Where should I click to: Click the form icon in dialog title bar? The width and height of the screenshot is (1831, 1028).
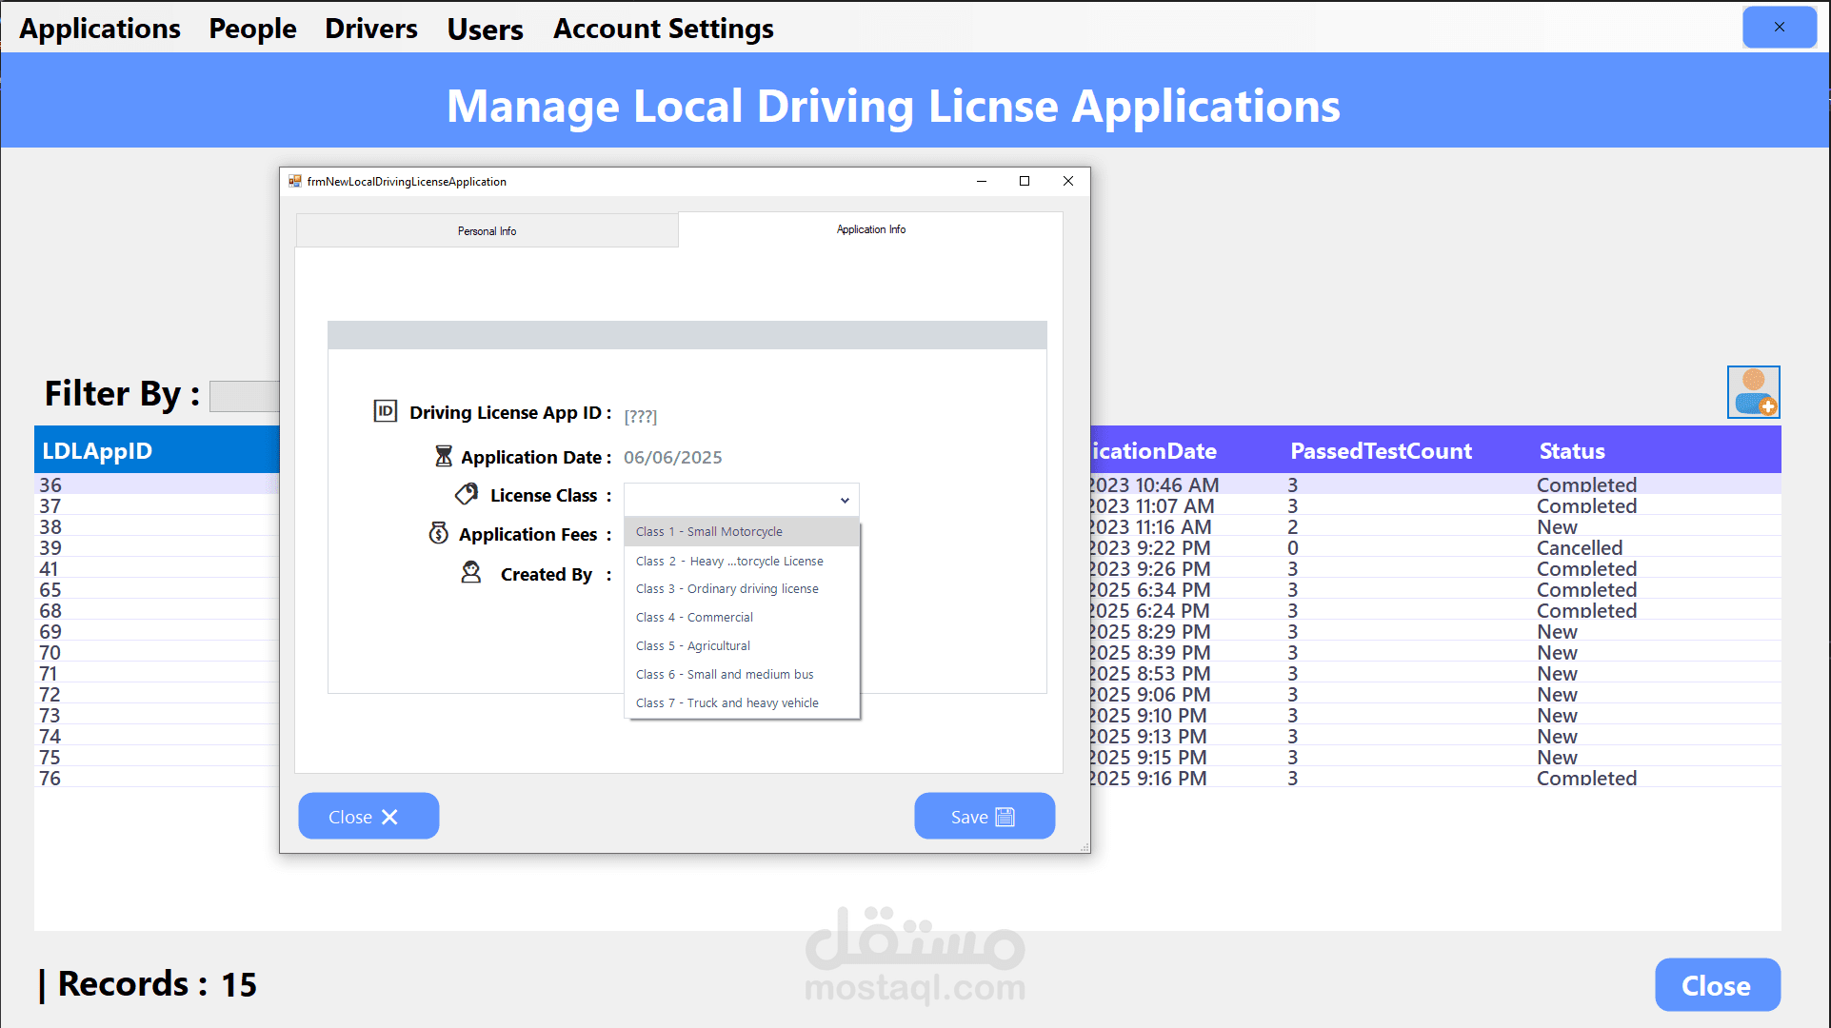coord(295,181)
